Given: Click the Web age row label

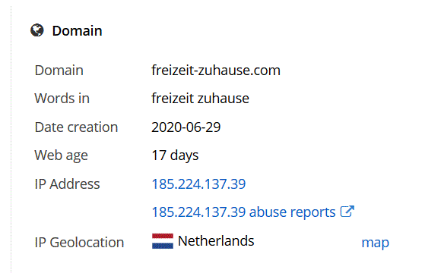Looking at the screenshot, I should pyautogui.click(x=61, y=155).
